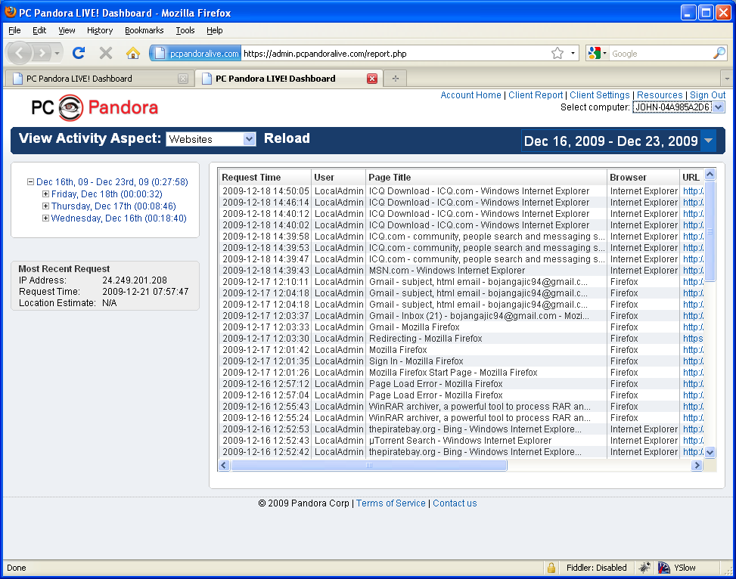Open the History menu
736x579 pixels.
(100, 30)
